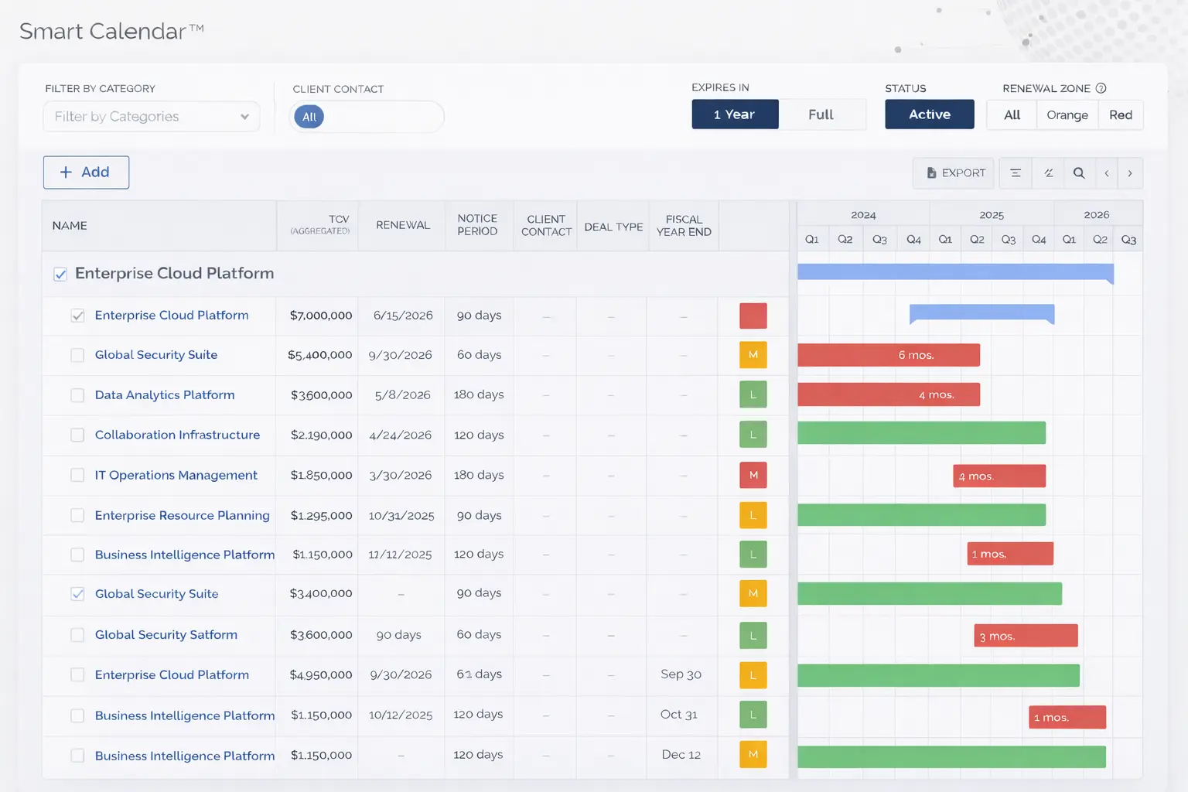Select the Orange renewal zone filter

[x=1067, y=114]
